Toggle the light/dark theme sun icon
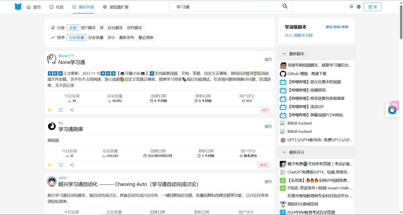403x215 pixels. click(351, 7)
